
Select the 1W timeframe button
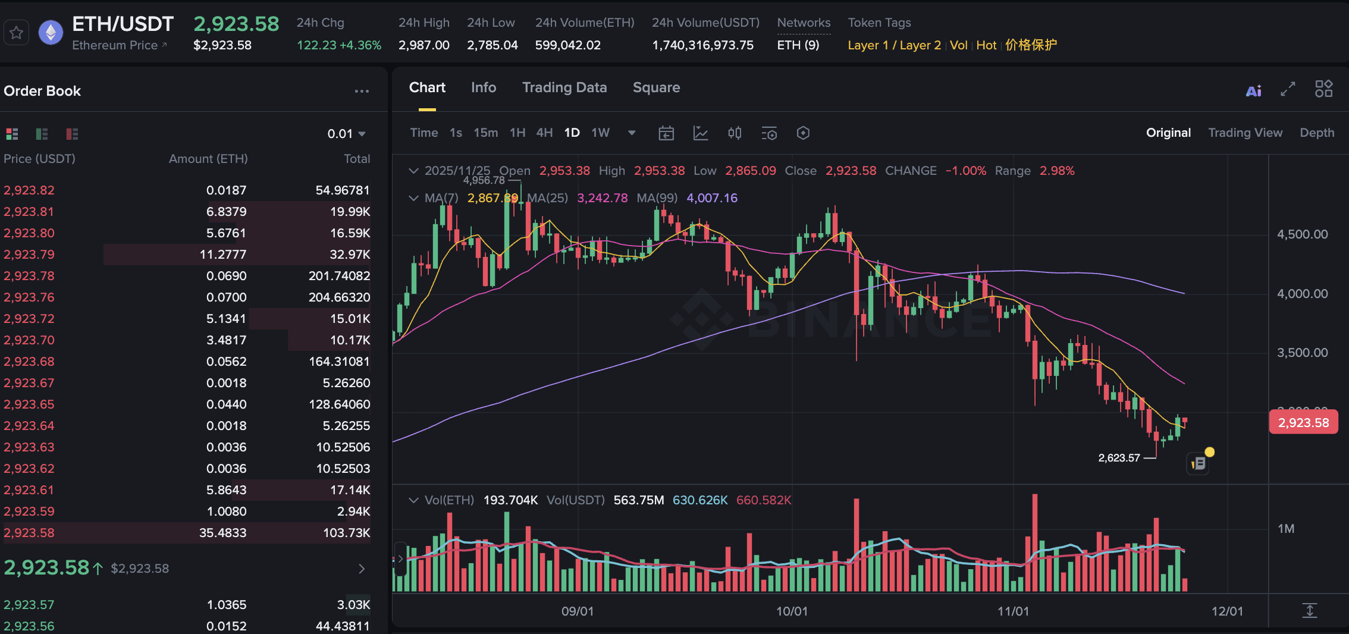tap(600, 133)
